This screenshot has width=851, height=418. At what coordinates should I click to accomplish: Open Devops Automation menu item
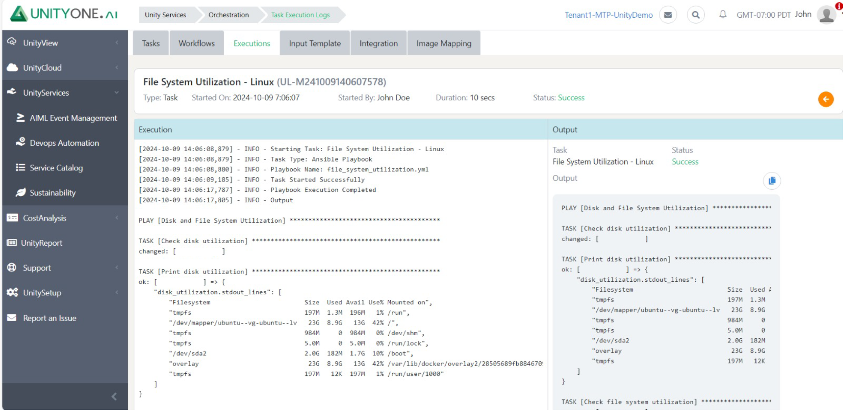click(64, 143)
